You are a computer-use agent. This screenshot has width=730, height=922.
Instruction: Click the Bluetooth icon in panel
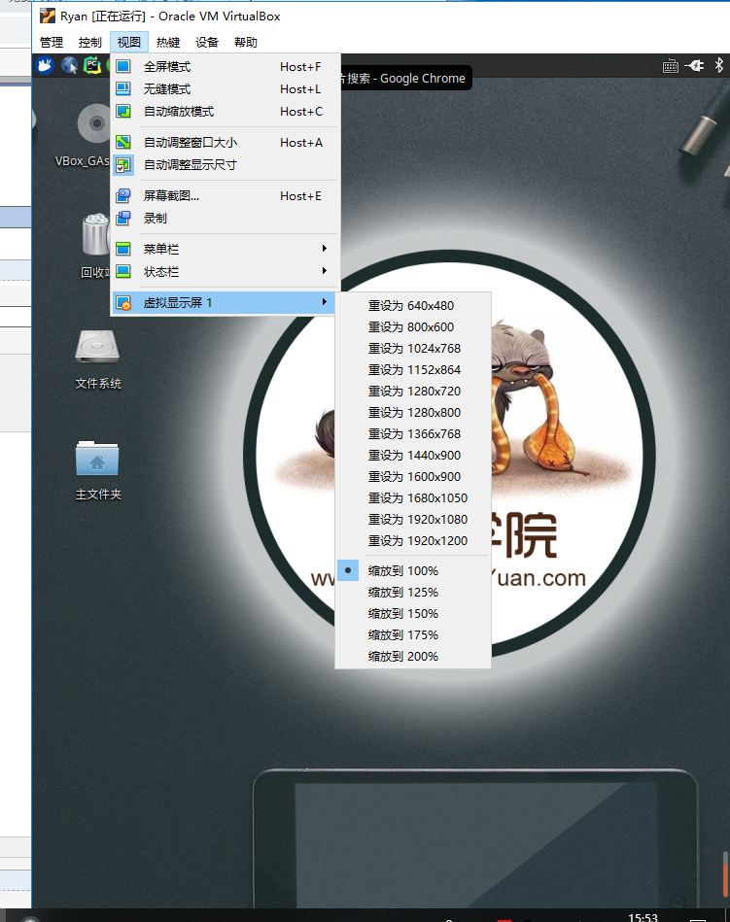coord(719,65)
